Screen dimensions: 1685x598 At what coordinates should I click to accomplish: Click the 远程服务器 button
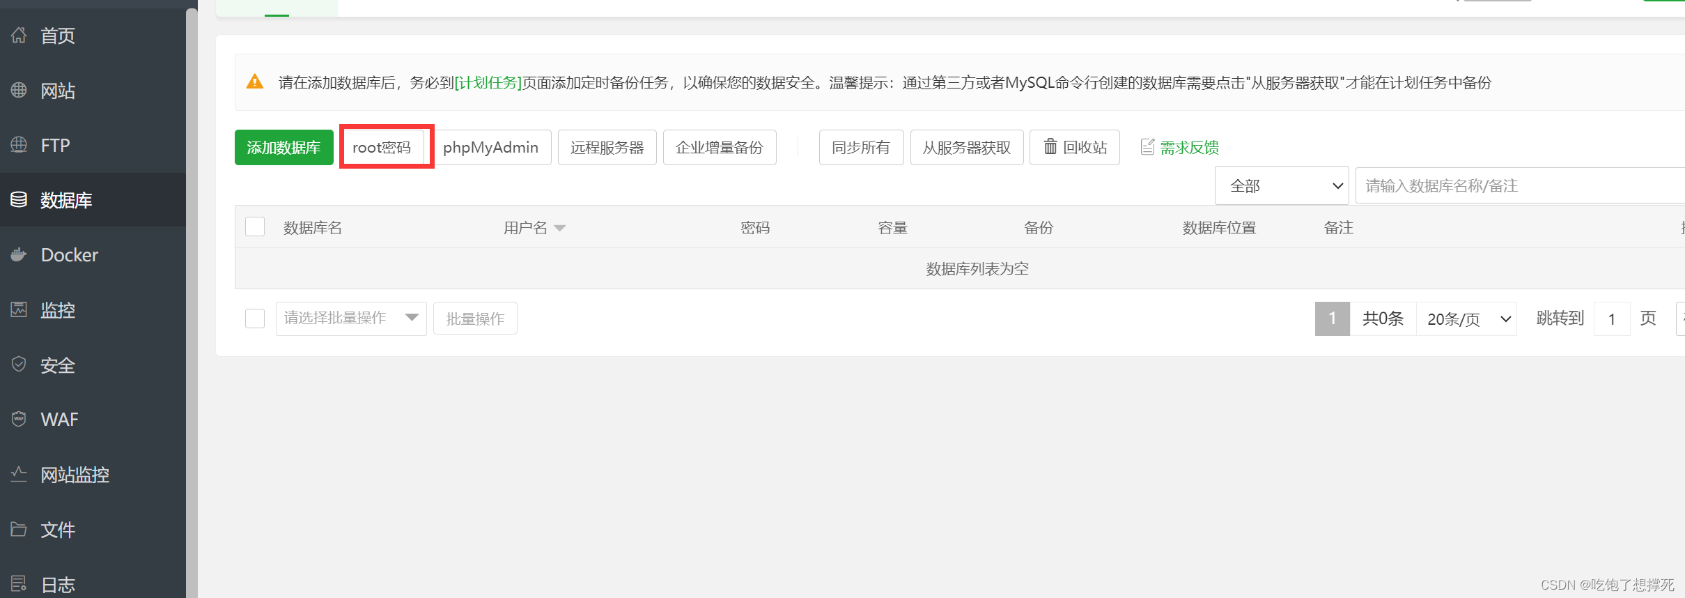pos(607,147)
